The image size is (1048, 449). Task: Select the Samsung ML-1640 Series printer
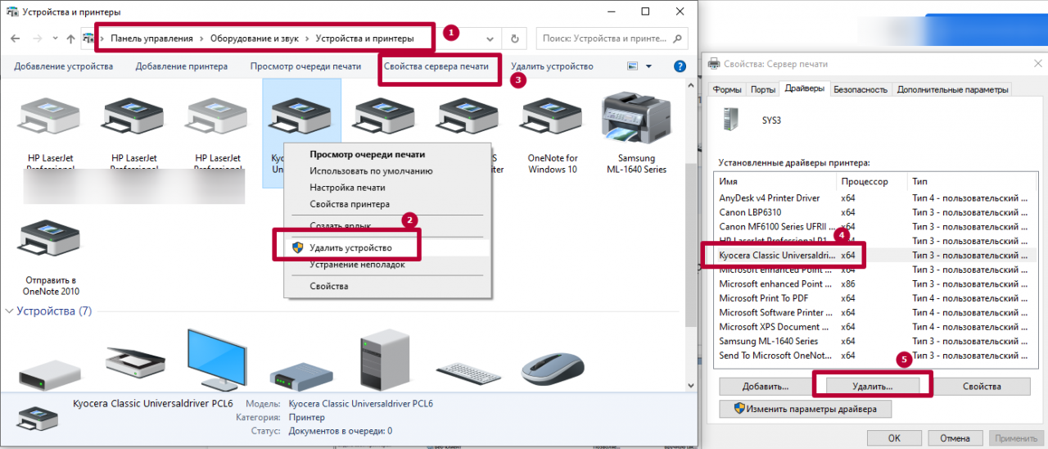[x=637, y=131]
